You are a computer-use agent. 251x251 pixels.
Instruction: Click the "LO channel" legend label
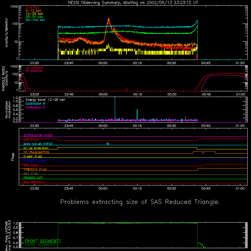(35, 67)
